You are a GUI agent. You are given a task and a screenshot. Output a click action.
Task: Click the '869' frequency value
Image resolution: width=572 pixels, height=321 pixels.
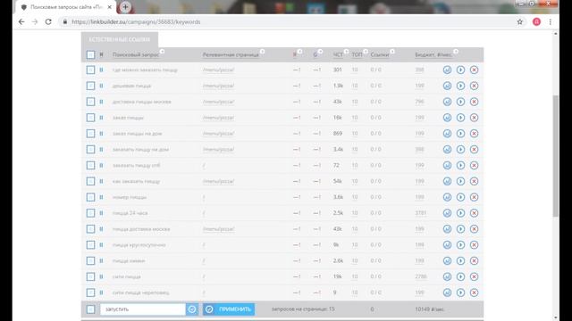point(338,134)
